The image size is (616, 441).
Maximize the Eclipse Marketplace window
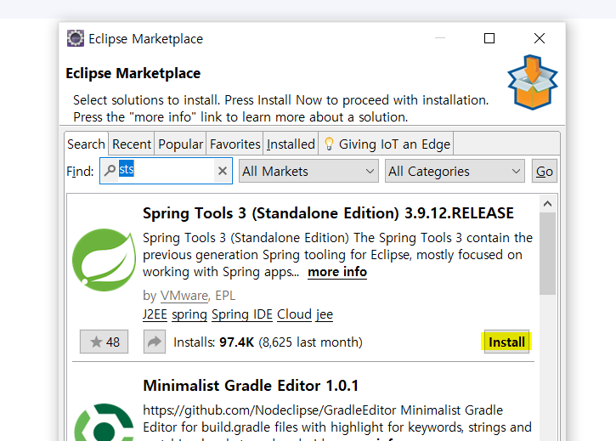click(x=489, y=38)
